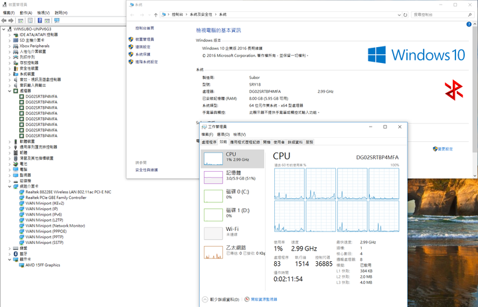Image resolution: width=478 pixels, height=307 pixels.
Task: Click the circle arrow icon beside 較少詳細資料
Action: (x=205, y=300)
